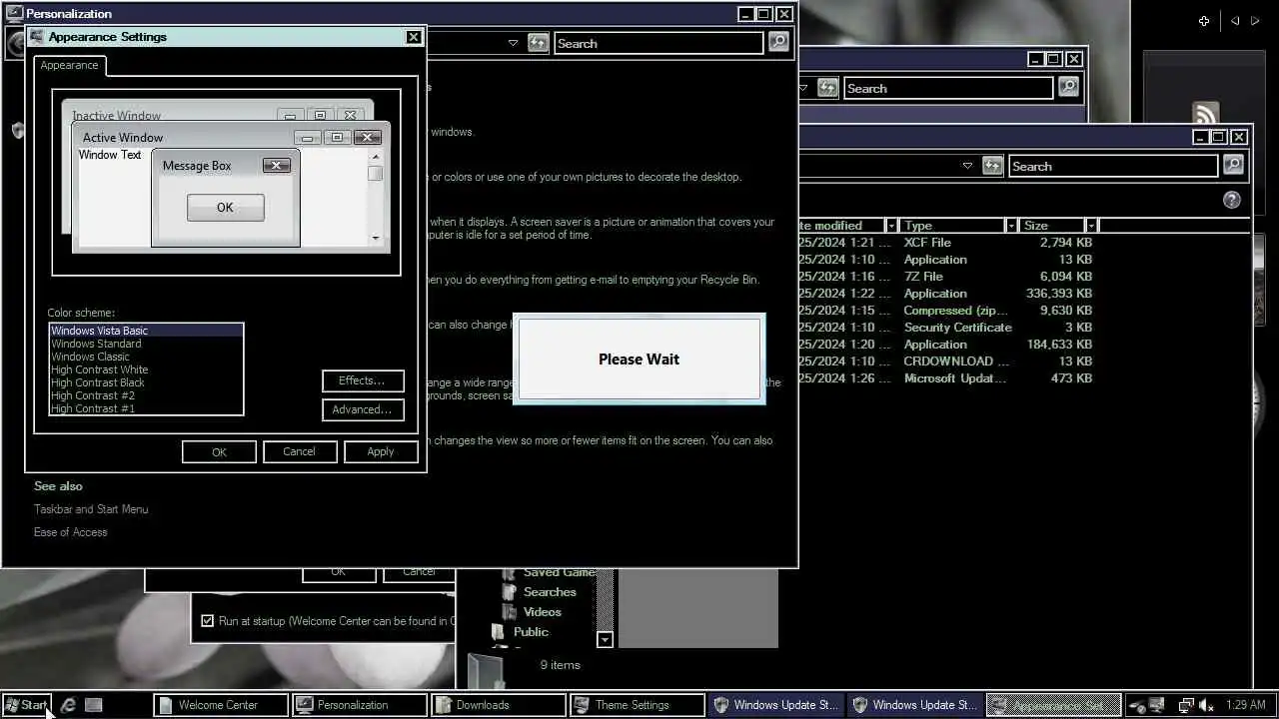Click the Effects... button

(363, 380)
